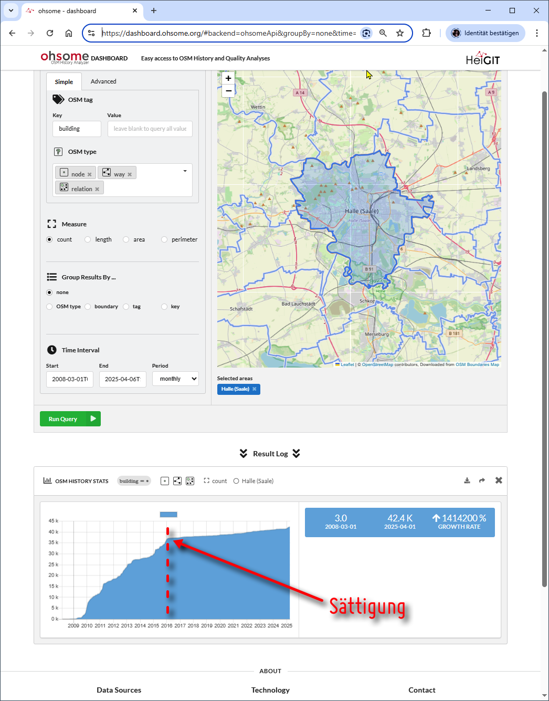Group results by tag

pos(126,307)
